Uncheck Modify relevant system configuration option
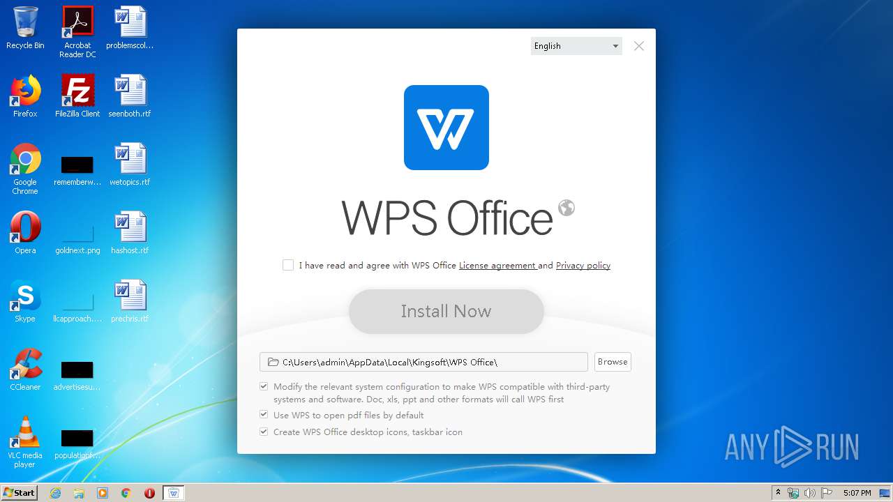 (264, 386)
